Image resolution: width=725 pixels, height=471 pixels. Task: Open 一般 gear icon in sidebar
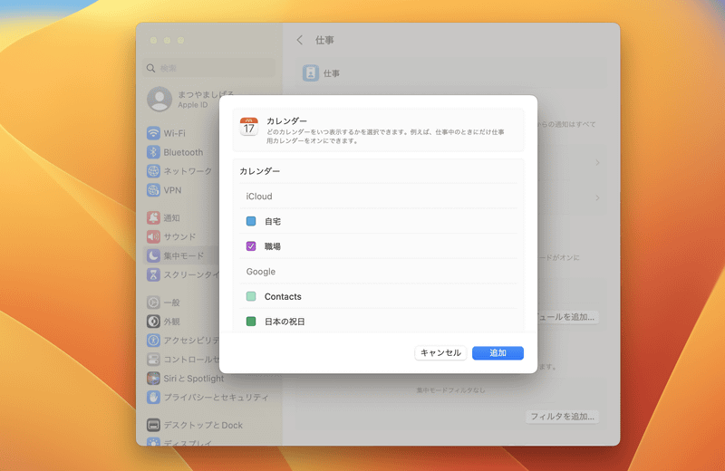coord(153,303)
